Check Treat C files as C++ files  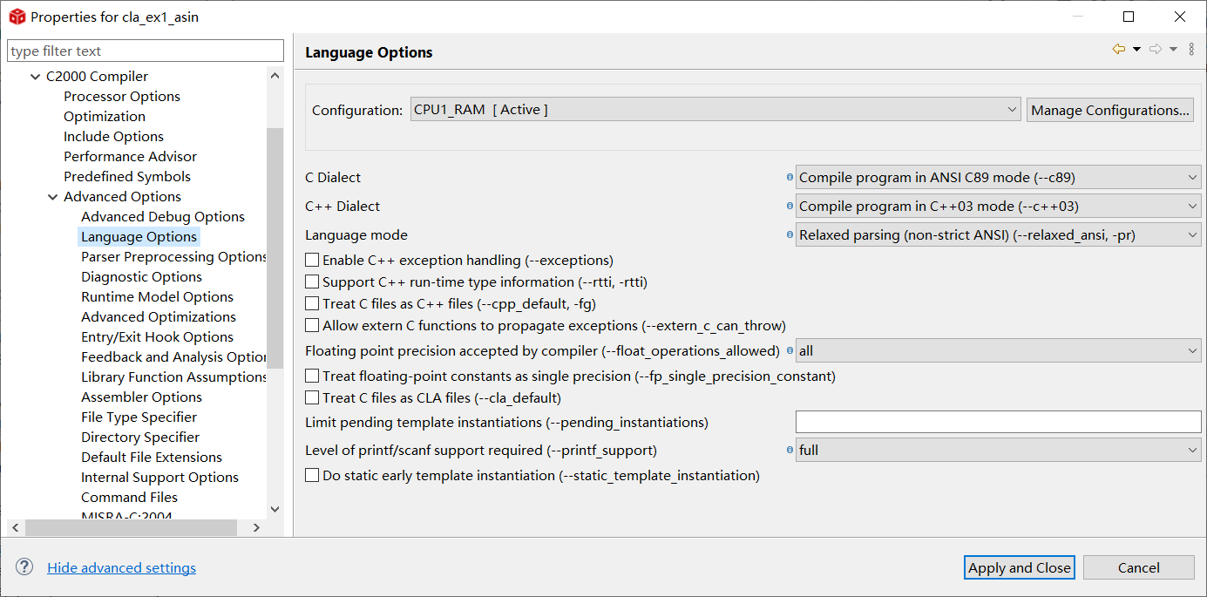coord(312,303)
